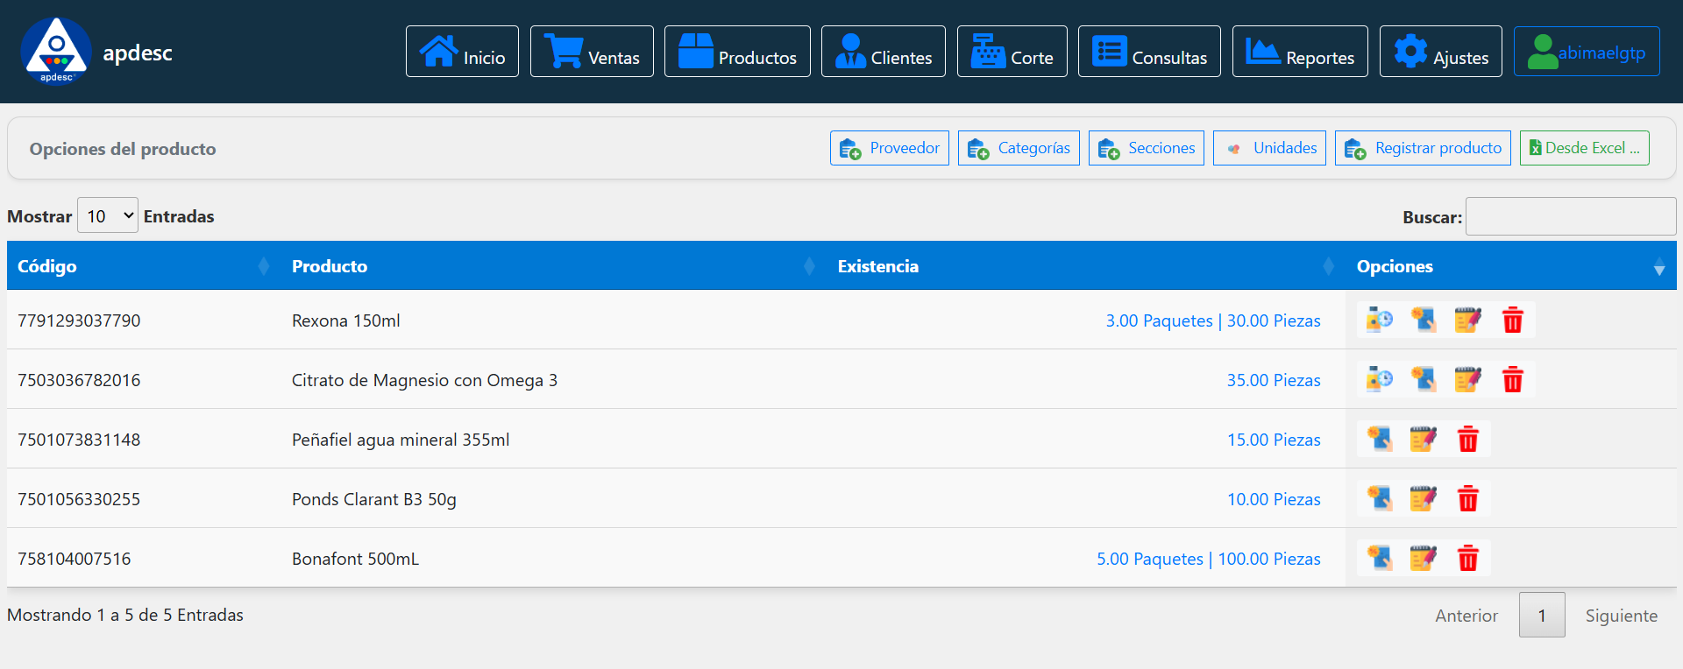This screenshot has height=669, width=1683.
Task: Open the Ventas menu
Action: [x=592, y=52]
